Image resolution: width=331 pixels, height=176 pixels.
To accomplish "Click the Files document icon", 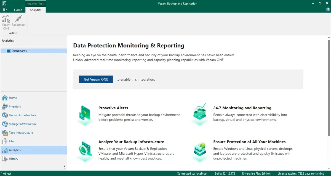I will tap(5, 141).
